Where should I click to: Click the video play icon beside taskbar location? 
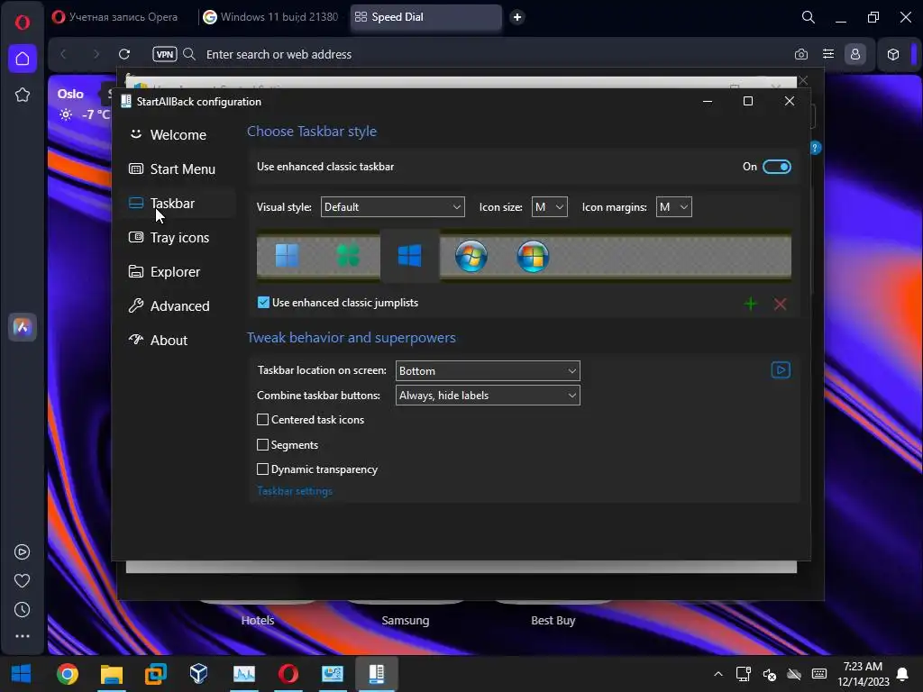coord(781,370)
